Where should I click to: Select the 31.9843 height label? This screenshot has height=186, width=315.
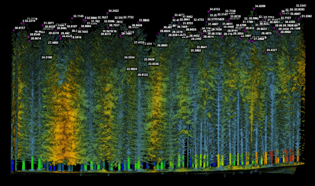tap(144, 20)
